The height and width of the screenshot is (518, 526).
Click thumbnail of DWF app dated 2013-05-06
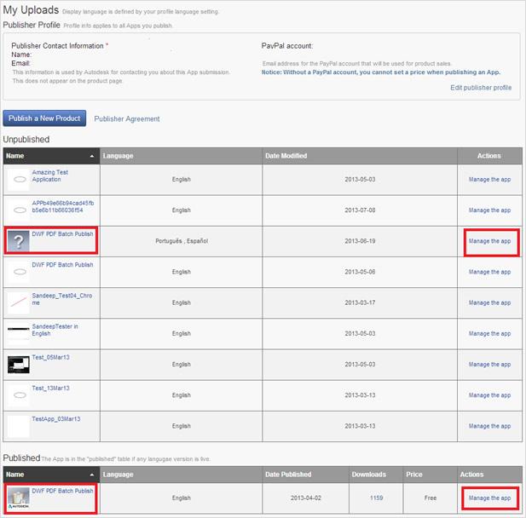[x=19, y=272]
